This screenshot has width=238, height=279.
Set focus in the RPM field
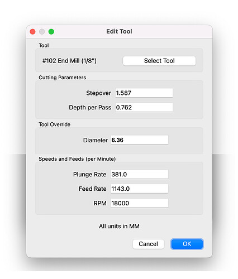click(140, 203)
